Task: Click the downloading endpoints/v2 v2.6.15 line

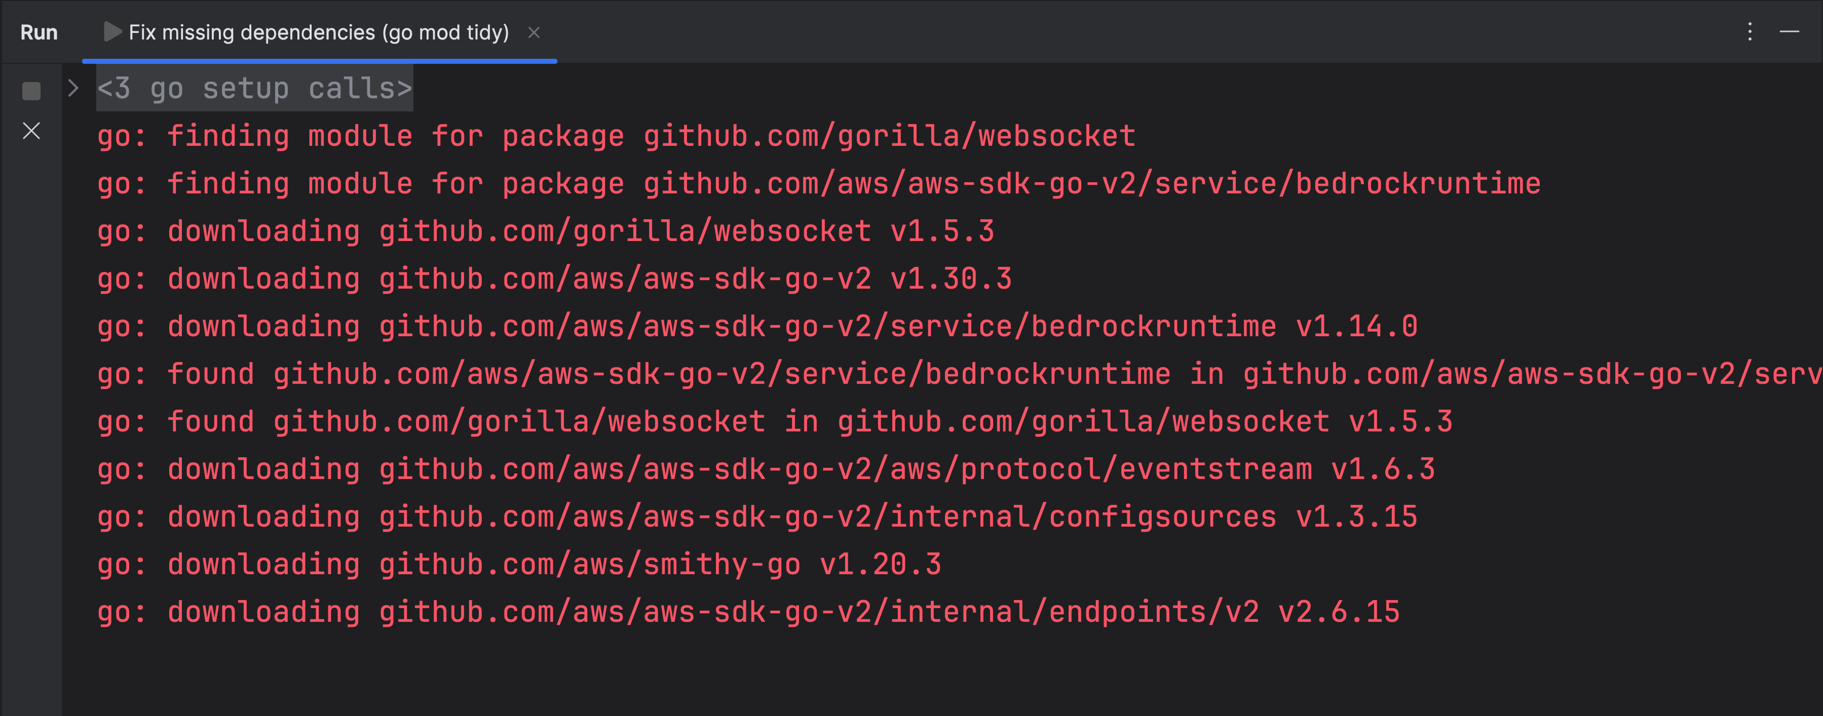Action: coord(748,612)
